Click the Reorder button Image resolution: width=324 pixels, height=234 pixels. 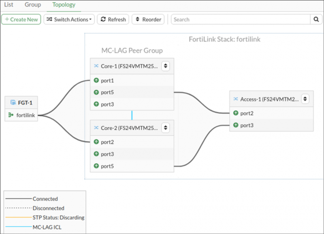148,19
